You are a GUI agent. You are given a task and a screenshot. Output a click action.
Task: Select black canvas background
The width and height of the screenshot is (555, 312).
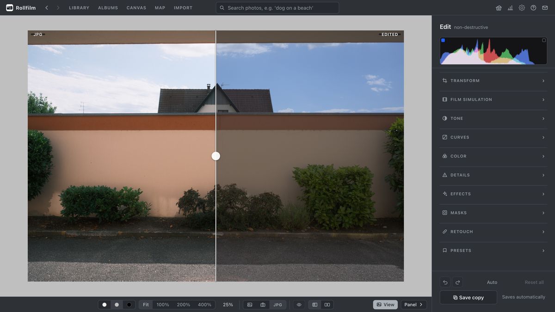tap(129, 305)
